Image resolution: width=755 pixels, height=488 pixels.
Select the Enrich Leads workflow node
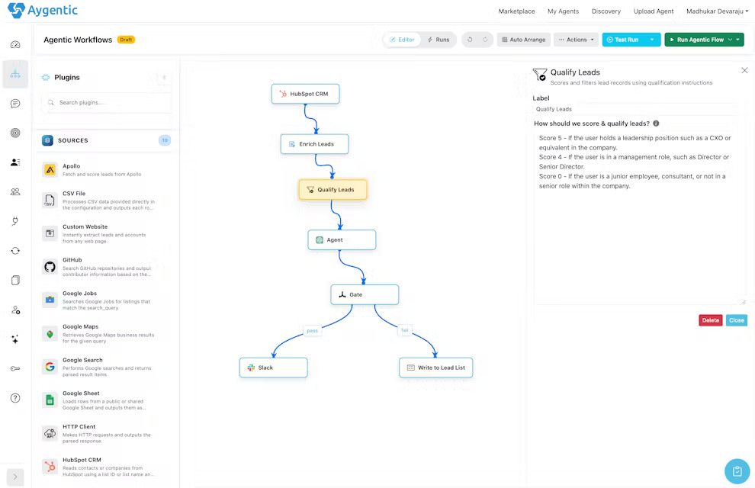click(x=314, y=144)
